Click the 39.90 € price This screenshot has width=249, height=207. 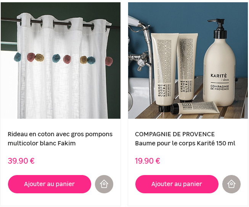pyautogui.click(x=21, y=161)
